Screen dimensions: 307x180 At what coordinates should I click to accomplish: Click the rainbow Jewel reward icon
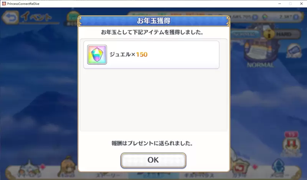point(97,54)
